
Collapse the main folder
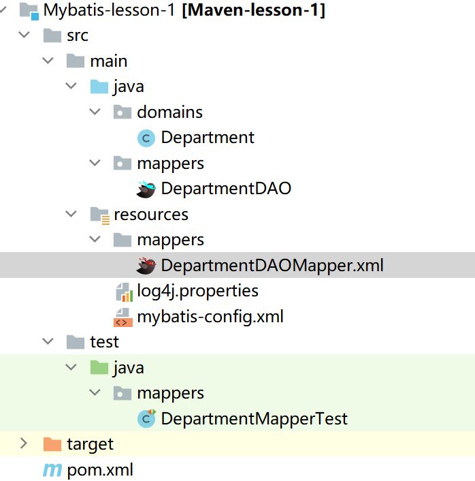click(48, 61)
